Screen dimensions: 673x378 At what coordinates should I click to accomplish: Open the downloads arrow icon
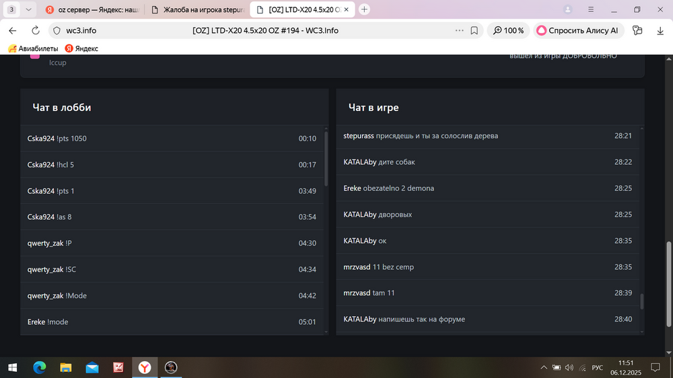pyautogui.click(x=660, y=31)
